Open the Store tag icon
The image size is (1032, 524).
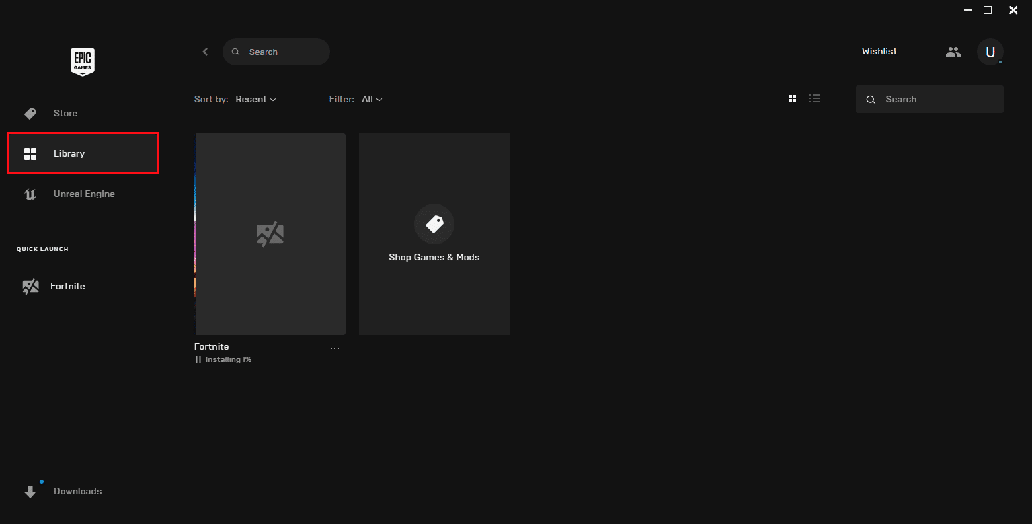30,114
